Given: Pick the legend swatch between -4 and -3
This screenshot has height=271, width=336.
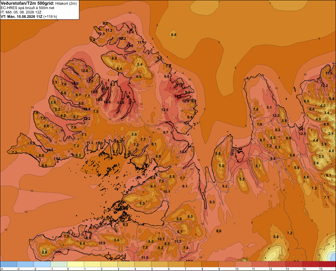Looking at the screenshot, I should pos(8,264).
